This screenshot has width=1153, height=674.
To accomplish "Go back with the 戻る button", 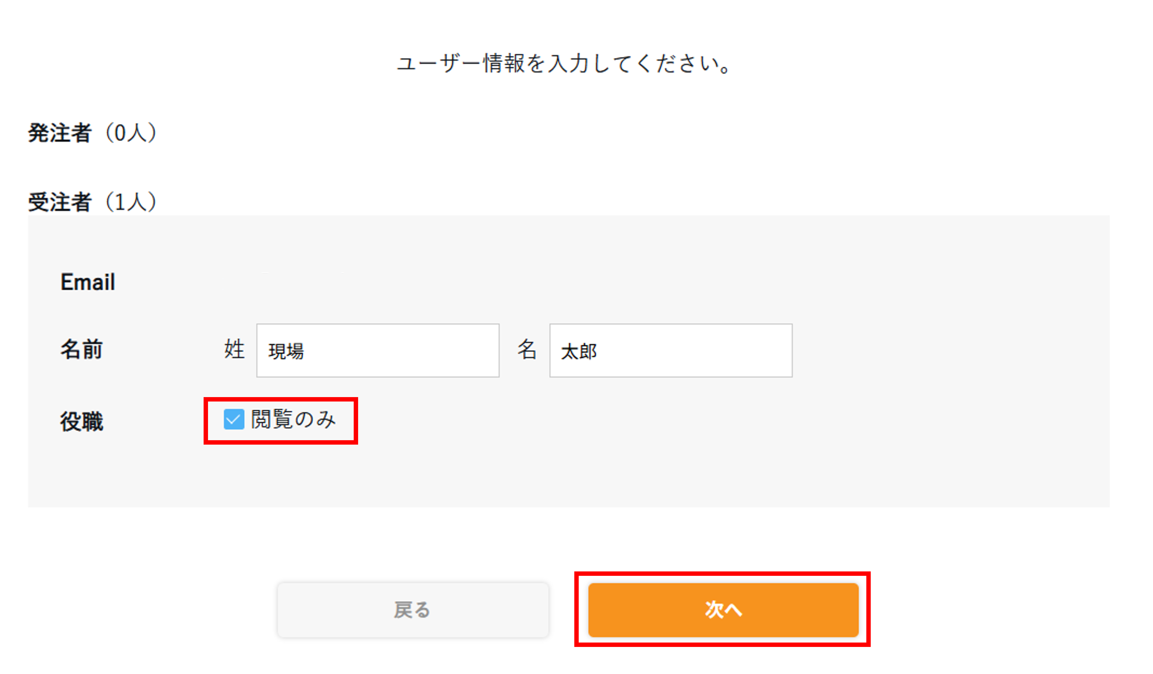I will [x=413, y=610].
